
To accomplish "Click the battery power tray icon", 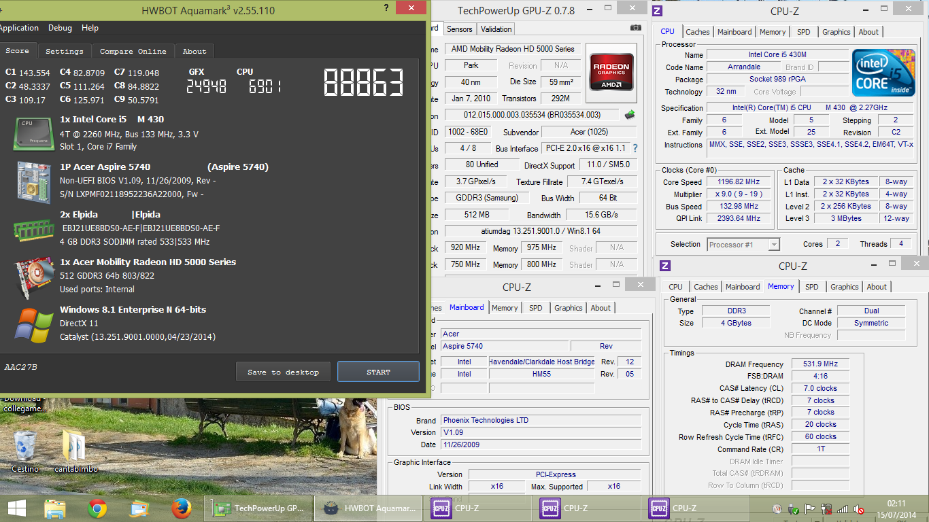I will pos(826,509).
